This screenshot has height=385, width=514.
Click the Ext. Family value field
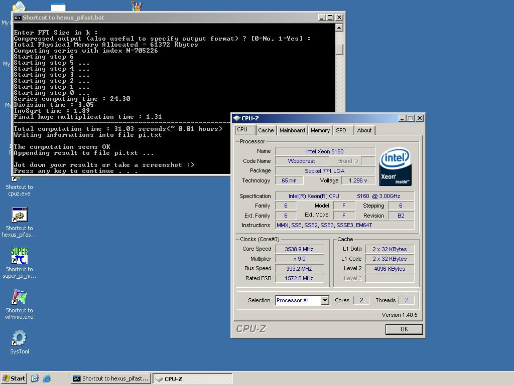pyautogui.click(x=286, y=216)
